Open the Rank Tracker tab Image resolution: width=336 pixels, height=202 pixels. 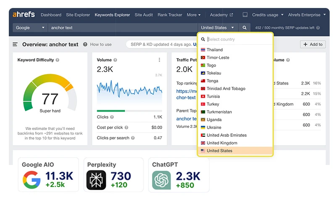tap(170, 15)
